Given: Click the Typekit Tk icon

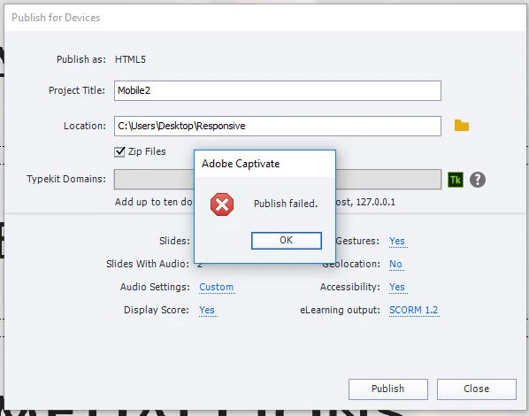Looking at the screenshot, I should (455, 180).
